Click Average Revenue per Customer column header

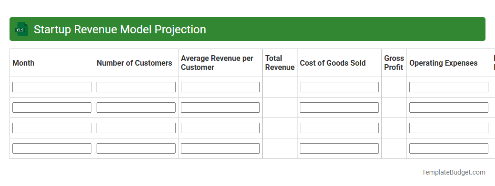click(220, 63)
